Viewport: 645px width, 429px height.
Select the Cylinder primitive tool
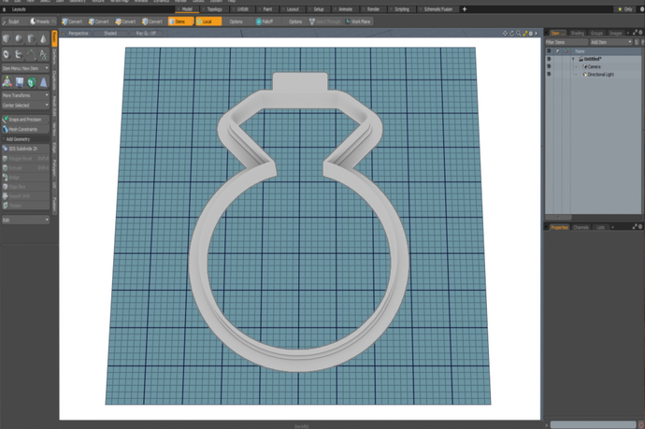(x=31, y=38)
